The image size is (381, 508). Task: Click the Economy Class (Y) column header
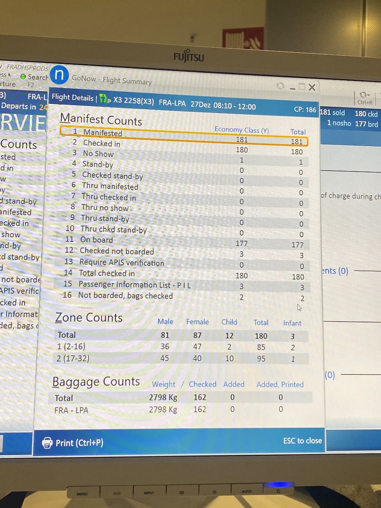pyautogui.click(x=241, y=130)
